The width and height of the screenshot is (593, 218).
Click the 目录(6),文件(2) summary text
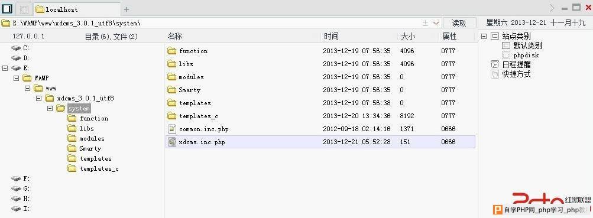click(111, 37)
